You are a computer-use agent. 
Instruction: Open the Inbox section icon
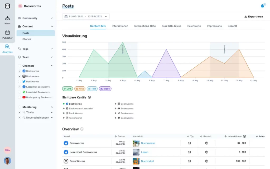pos(7,18)
